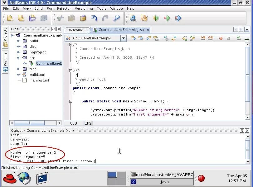Image resolution: width=253 pixels, height=187 pixels.
Task: Switch to root@localhost terminal taskbar button
Action: [x=162, y=175]
